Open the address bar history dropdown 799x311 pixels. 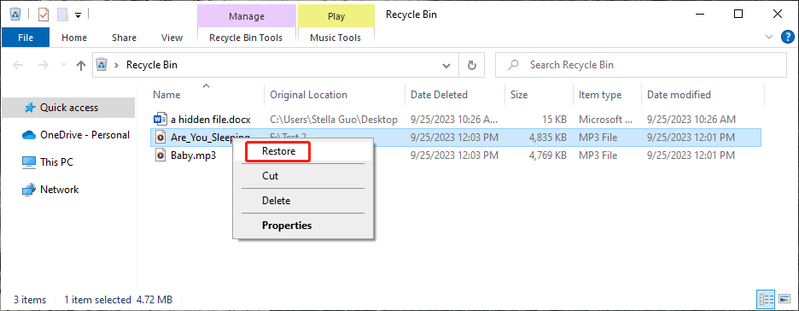tap(446, 65)
